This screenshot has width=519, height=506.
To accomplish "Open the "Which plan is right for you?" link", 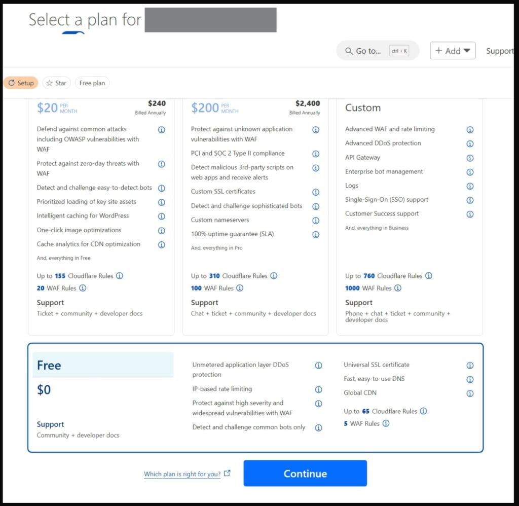I will [182, 474].
